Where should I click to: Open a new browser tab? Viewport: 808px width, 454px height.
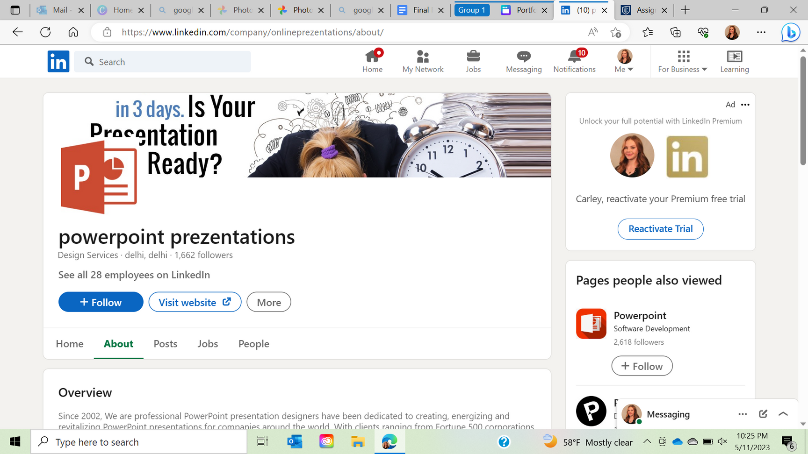tap(685, 10)
